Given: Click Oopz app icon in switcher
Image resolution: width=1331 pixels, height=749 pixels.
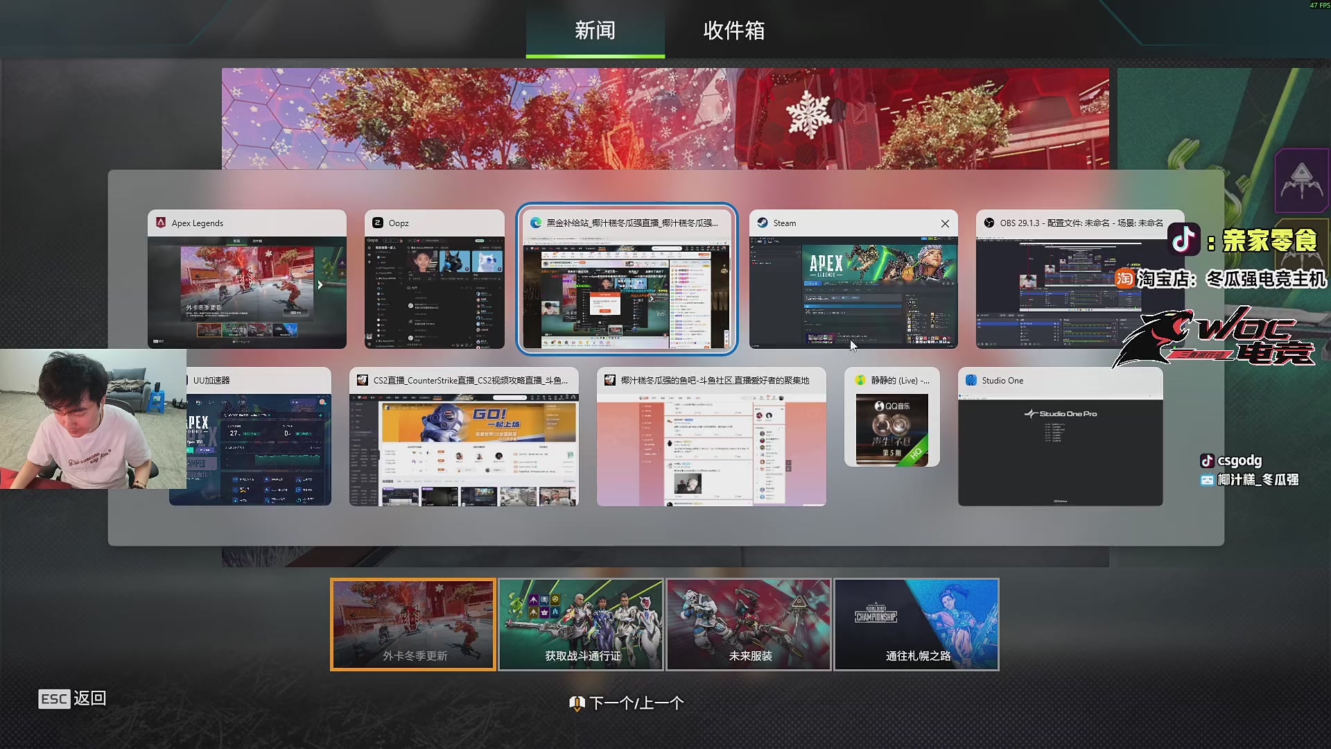Looking at the screenshot, I should [x=378, y=223].
